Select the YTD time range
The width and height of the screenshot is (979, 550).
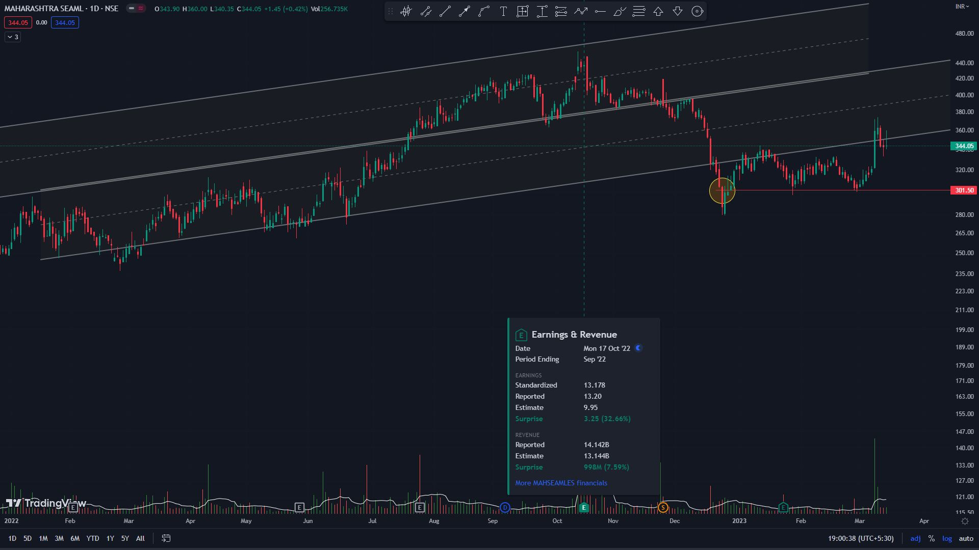[93, 538]
